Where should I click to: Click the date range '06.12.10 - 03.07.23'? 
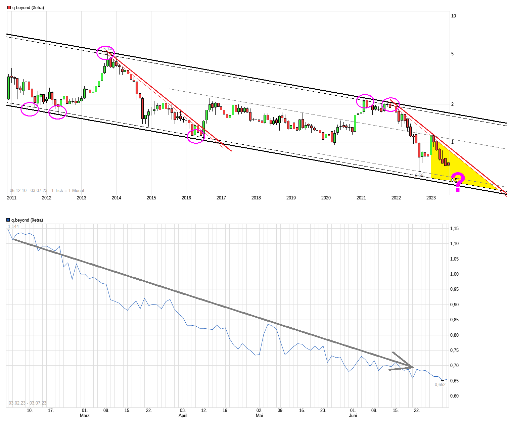coord(29,190)
